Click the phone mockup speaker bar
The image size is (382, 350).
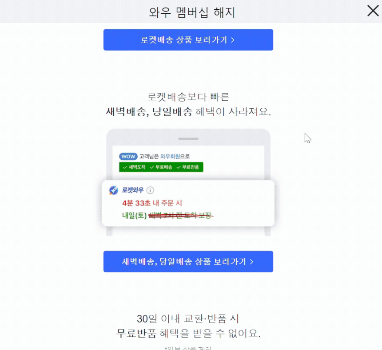(188, 139)
